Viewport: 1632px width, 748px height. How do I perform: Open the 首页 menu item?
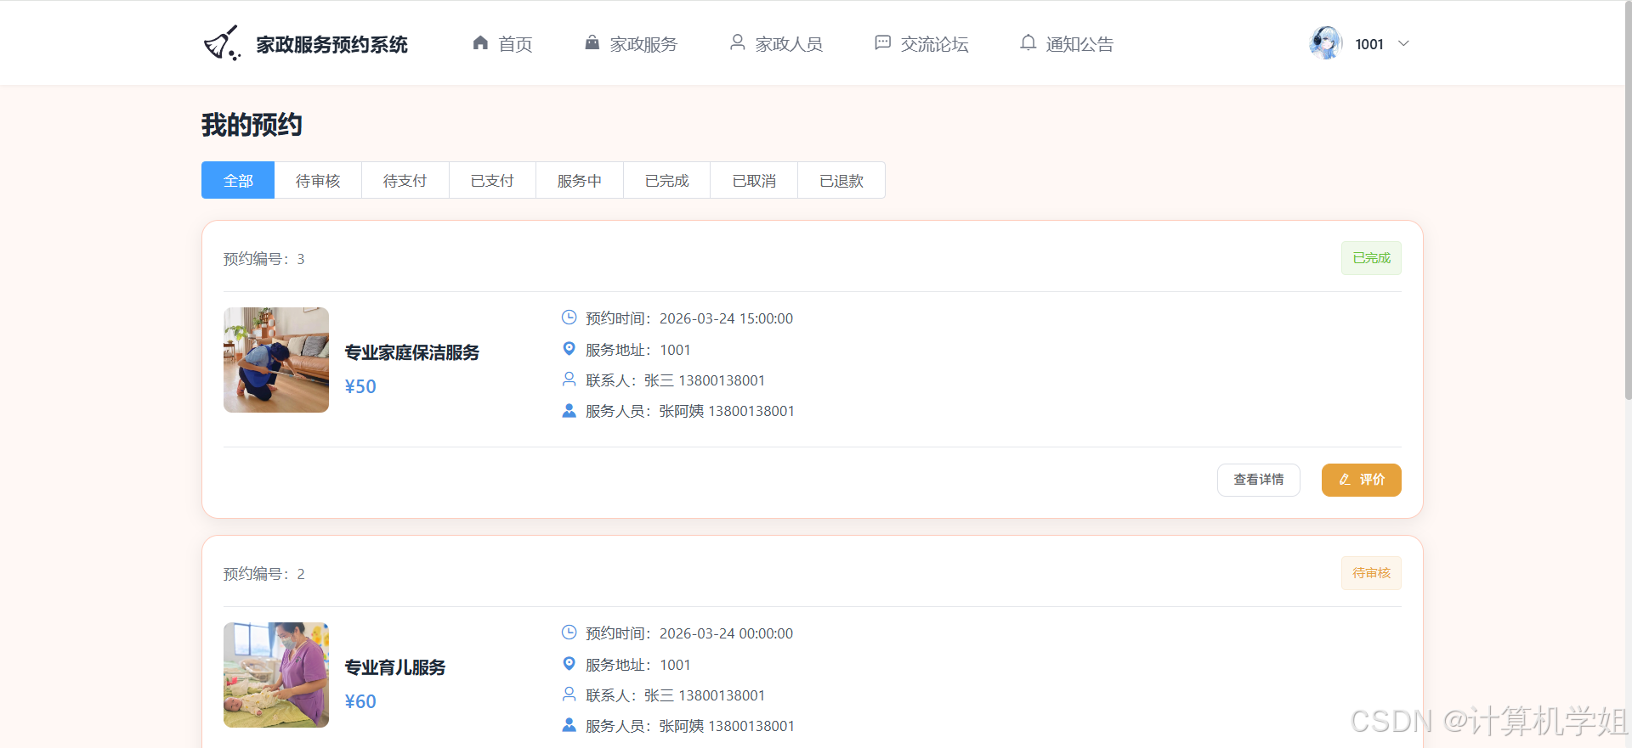(x=502, y=43)
